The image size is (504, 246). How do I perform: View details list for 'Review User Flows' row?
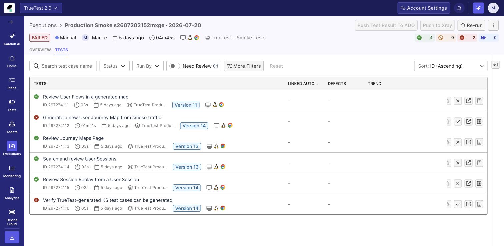[479, 101]
